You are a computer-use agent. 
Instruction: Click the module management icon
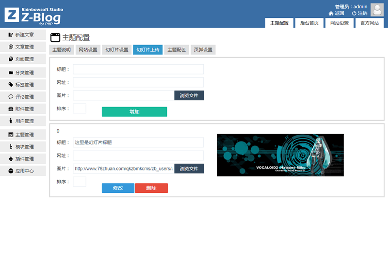11,147
